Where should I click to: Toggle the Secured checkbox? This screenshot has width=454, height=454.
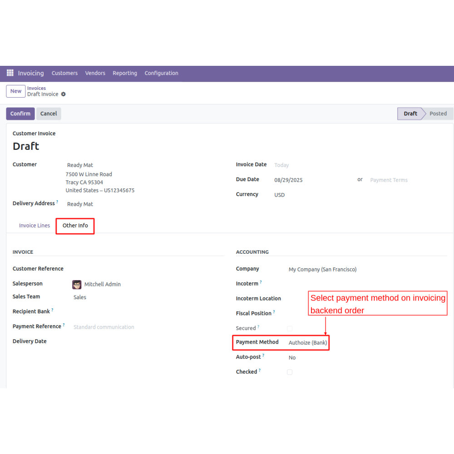coord(290,328)
